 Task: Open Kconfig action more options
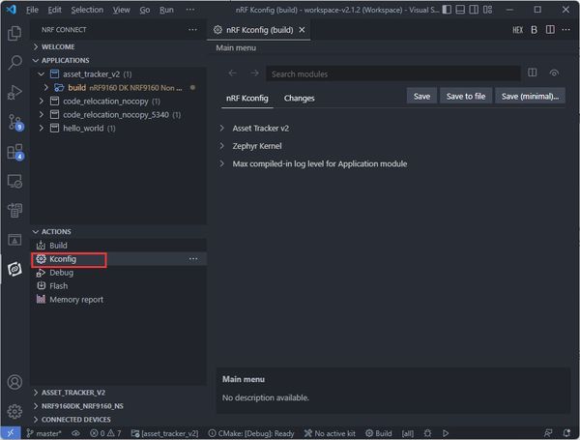point(193,258)
